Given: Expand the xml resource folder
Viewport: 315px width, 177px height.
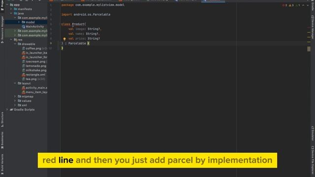Looking at the screenshot, I should click(15, 105).
